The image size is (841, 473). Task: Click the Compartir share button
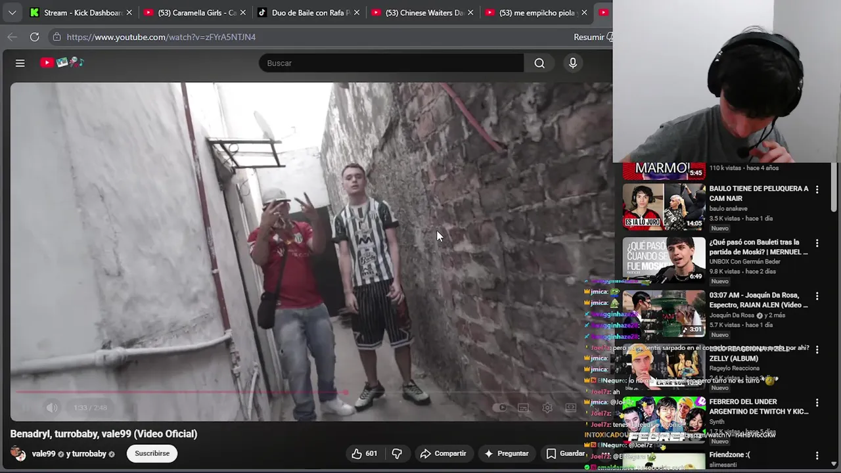pos(443,453)
